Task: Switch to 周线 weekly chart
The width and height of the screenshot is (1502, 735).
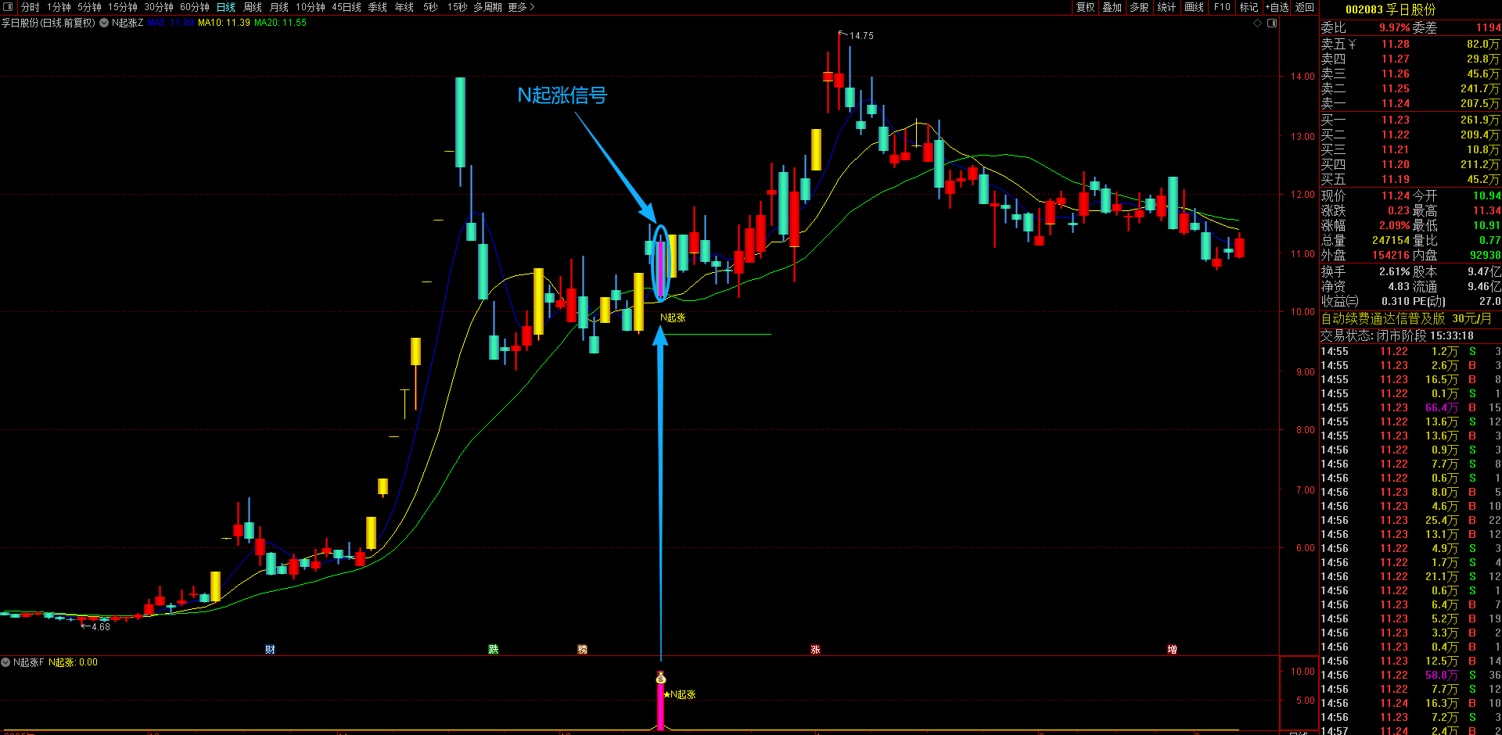Action: 253,7
